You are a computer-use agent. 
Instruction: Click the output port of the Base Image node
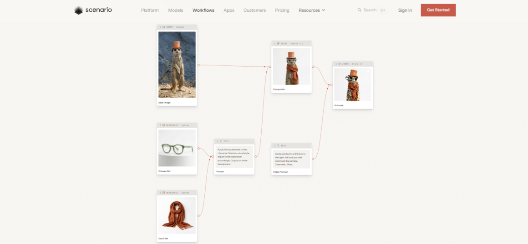coord(198,65)
